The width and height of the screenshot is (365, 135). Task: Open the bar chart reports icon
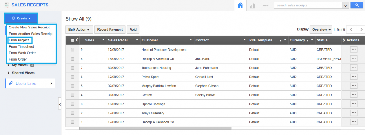[x=252, y=5]
